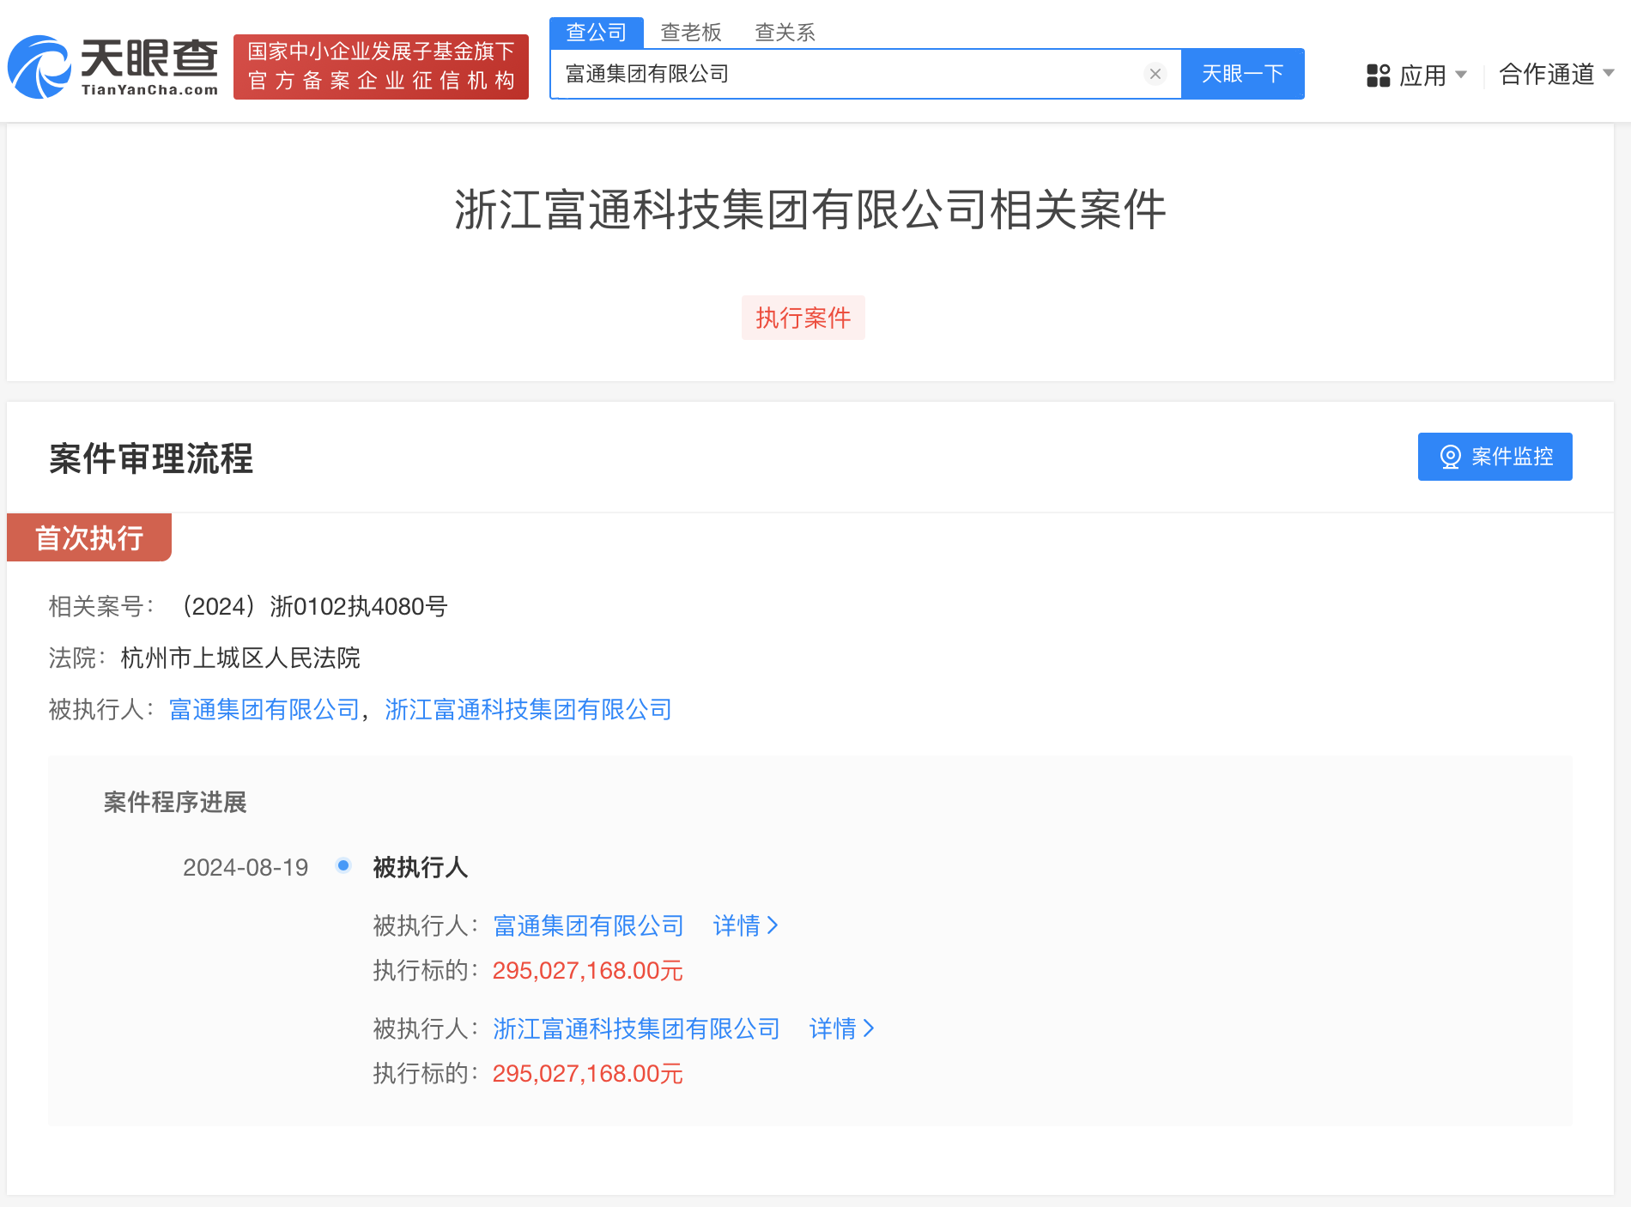1631x1207 pixels.
Task: Switch to the 查关系 tab
Action: tap(784, 32)
